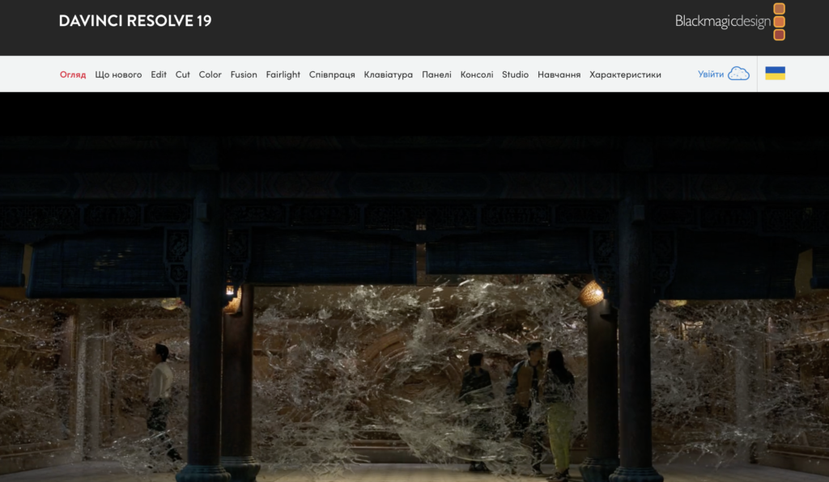View the Консолі consoles page
The image size is (829, 482).
[477, 74]
